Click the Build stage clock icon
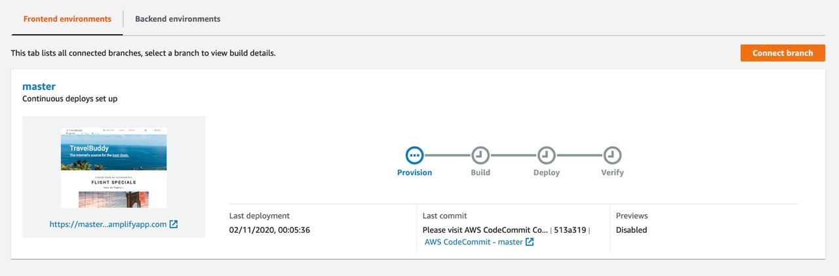This screenshot has width=839, height=276. [480, 155]
